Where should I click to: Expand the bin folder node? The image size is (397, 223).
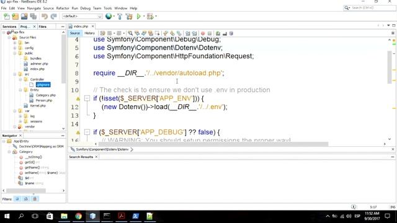coord(15,43)
